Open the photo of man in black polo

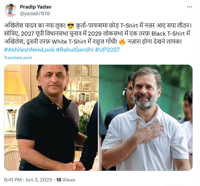[51, 118]
